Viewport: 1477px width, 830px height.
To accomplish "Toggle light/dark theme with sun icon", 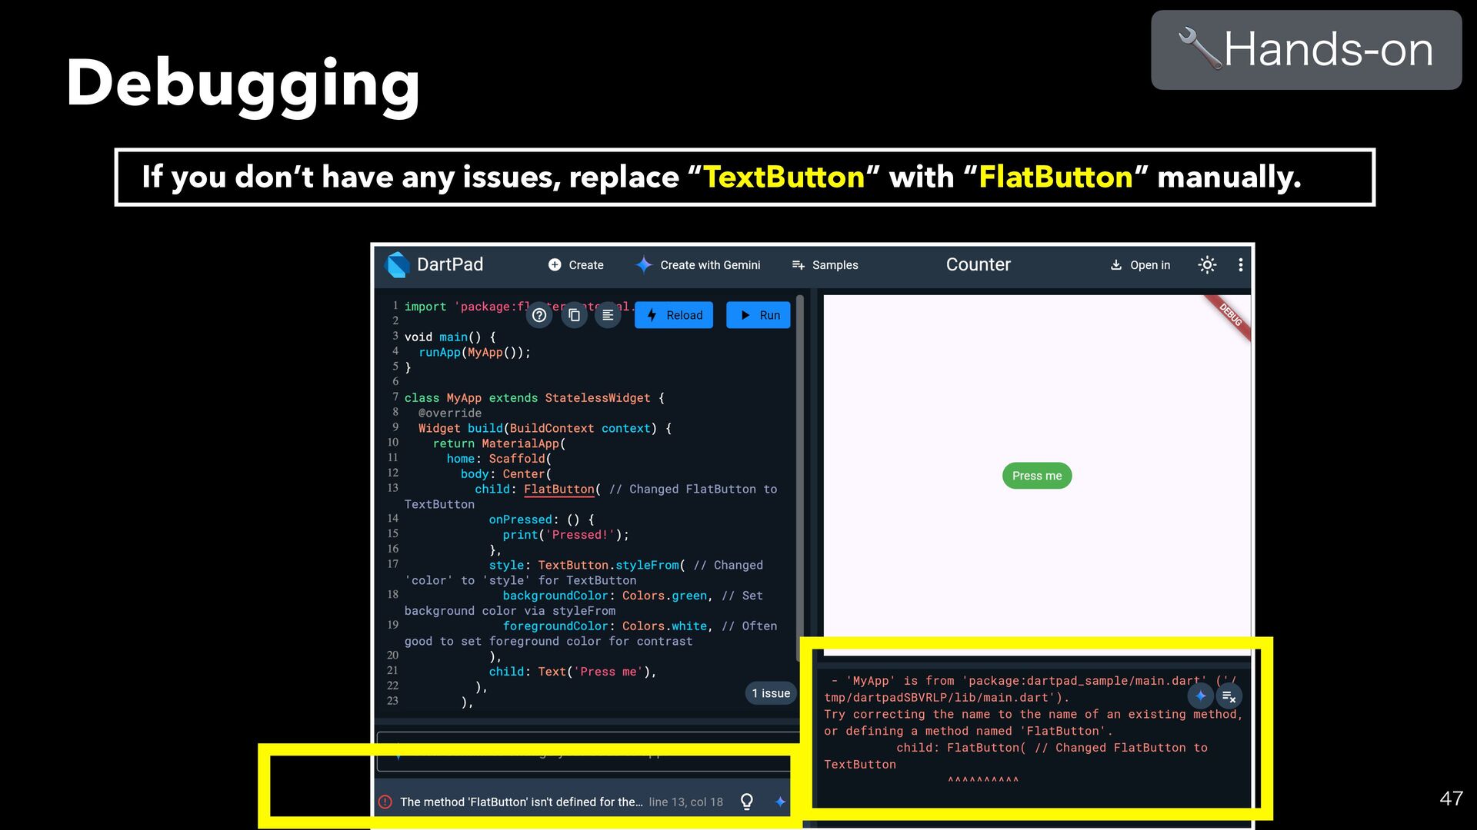I will pos(1207,265).
